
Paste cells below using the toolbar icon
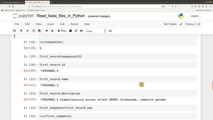tap(40, 31)
